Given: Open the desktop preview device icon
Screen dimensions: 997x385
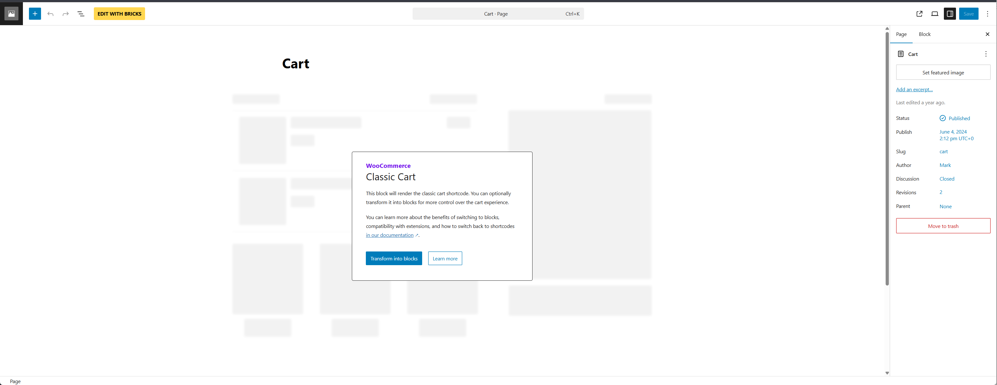Looking at the screenshot, I should click(934, 14).
